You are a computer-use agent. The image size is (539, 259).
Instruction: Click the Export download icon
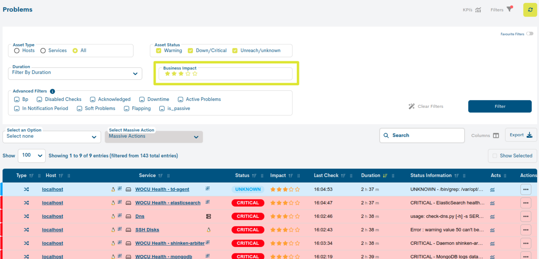[x=529, y=135]
